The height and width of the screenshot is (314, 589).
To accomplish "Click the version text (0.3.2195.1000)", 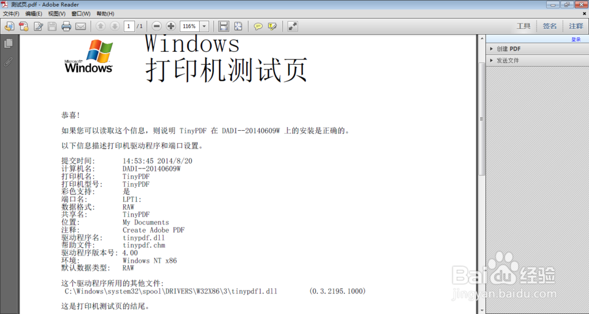I will point(337,291).
